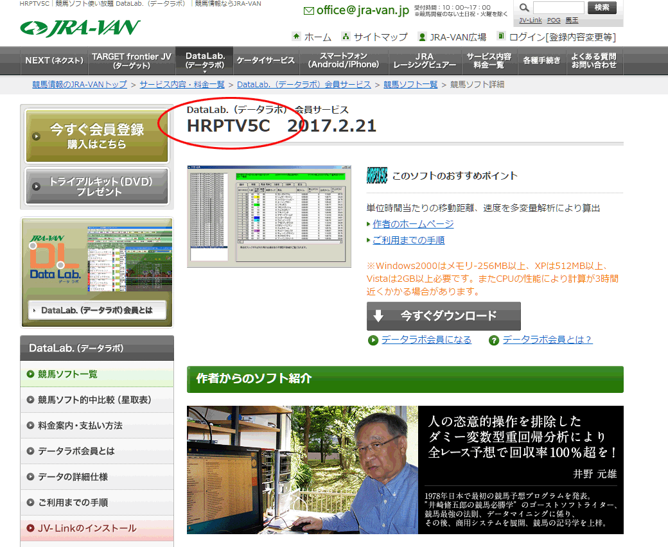Click the play icon on トライアルキット button
This screenshot has width=668, height=547.
[36, 186]
